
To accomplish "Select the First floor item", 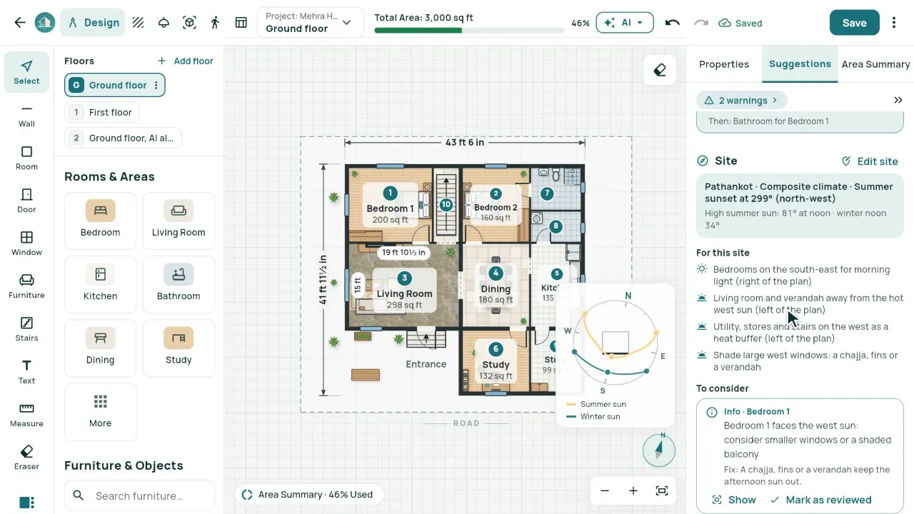I will pyautogui.click(x=102, y=112).
